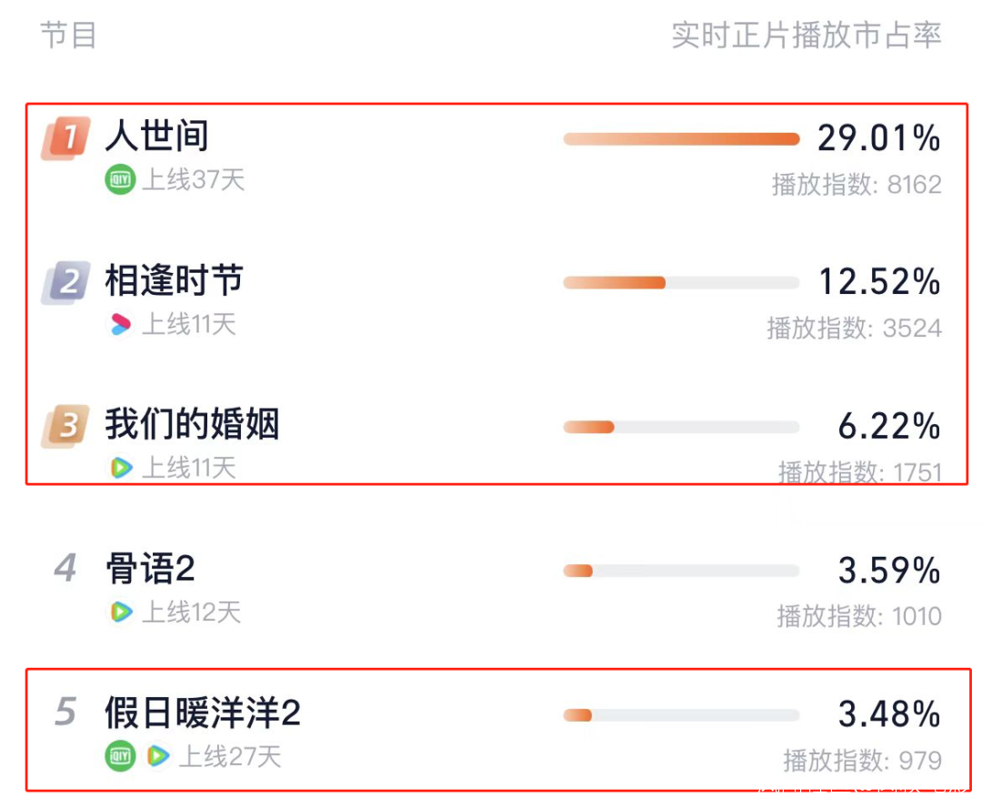Click the Tencent Video icon under 假日暖洋洋2
Image resolution: width=982 pixels, height=808 pixels.
[x=158, y=755]
